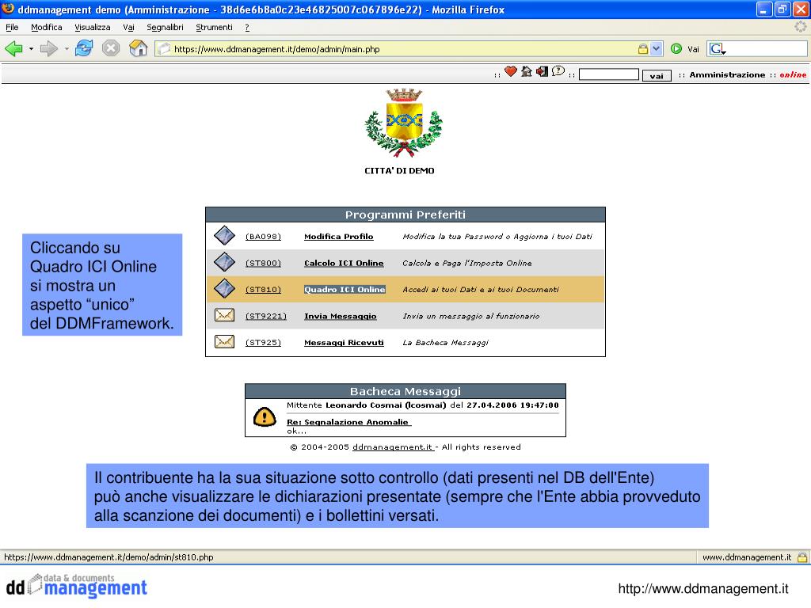This screenshot has width=811, height=608.
Task: Click the red heart favorites icon
Action: coord(511,72)
